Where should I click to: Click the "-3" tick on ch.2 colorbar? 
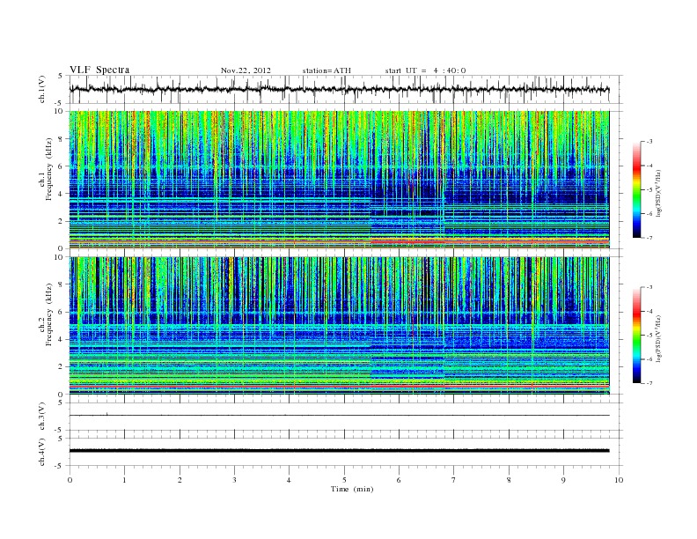(x=649, y=287)
